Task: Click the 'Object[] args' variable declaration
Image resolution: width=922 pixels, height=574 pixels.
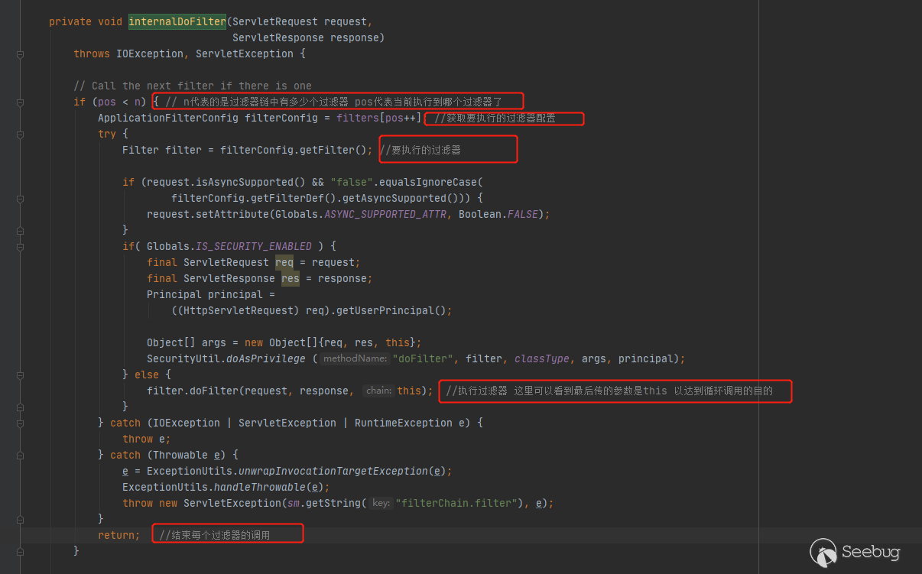Action: point(187,342)
